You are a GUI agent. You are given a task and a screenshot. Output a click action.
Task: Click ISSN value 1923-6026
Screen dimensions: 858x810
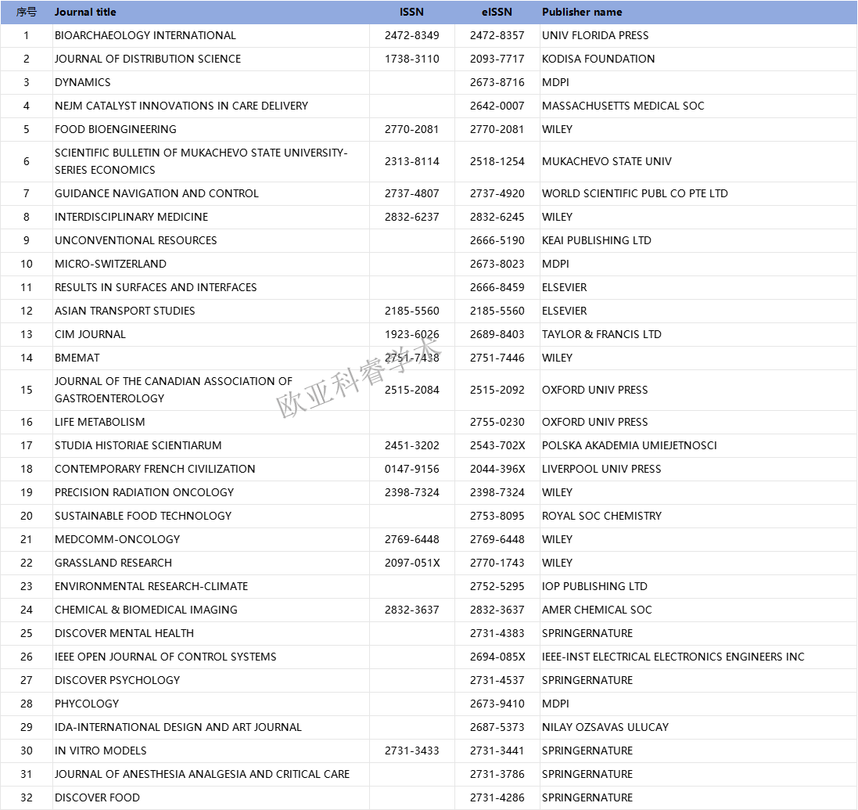[412, 335]
